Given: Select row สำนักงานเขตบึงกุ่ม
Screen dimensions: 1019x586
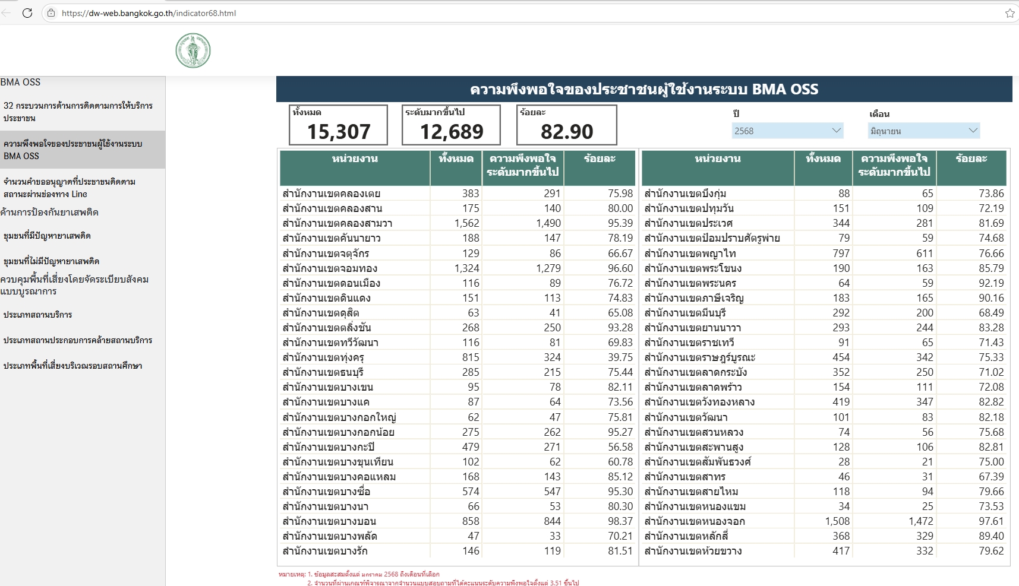Looking at the screenshot, I should 824,194.
